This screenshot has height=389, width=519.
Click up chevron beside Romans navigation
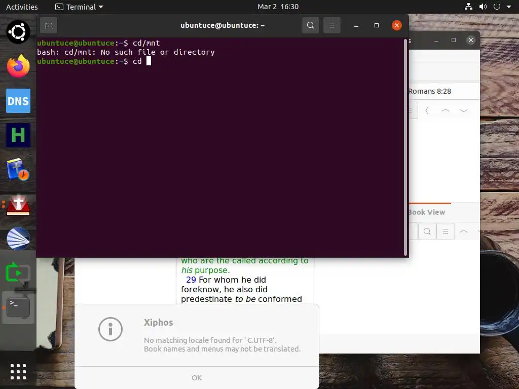(x=446, y=110)
